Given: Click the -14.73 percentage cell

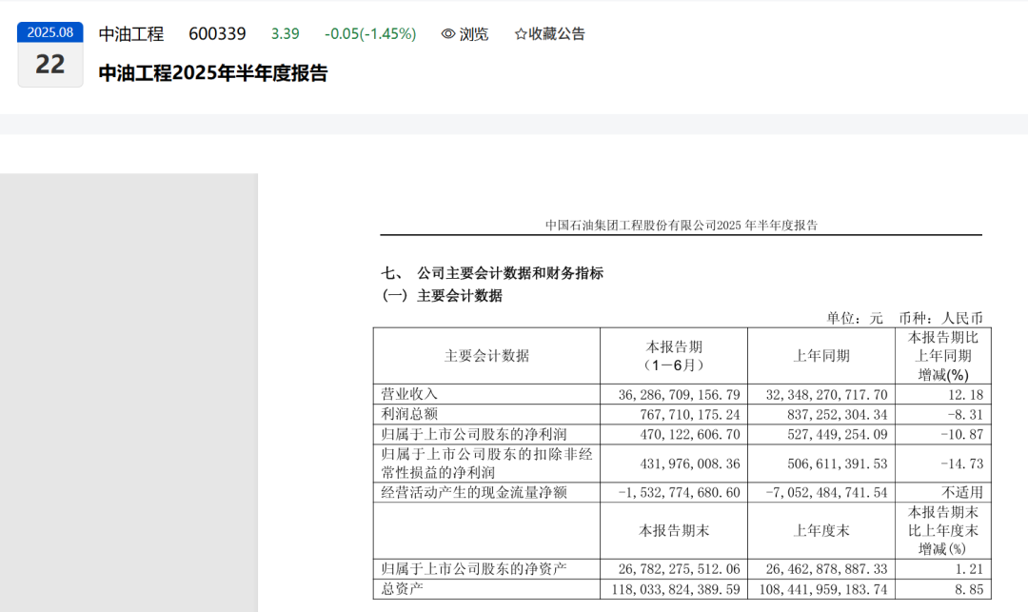Looking at the screenshot, I should click(x=961, y=464).
